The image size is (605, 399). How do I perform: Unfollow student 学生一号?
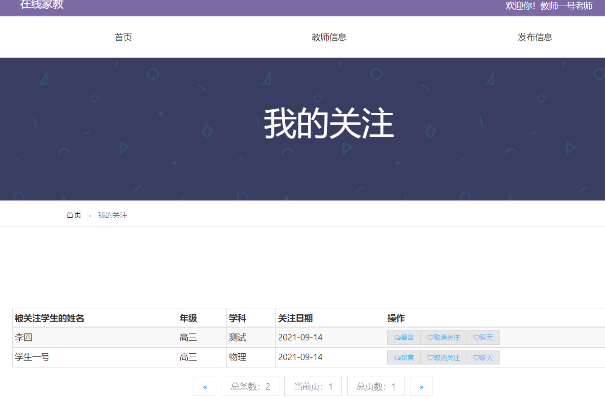(443, 357)
